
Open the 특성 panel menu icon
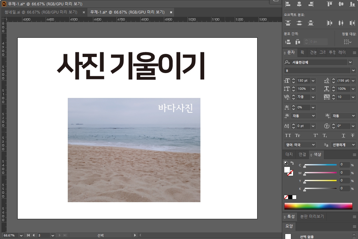pos(354,217)
